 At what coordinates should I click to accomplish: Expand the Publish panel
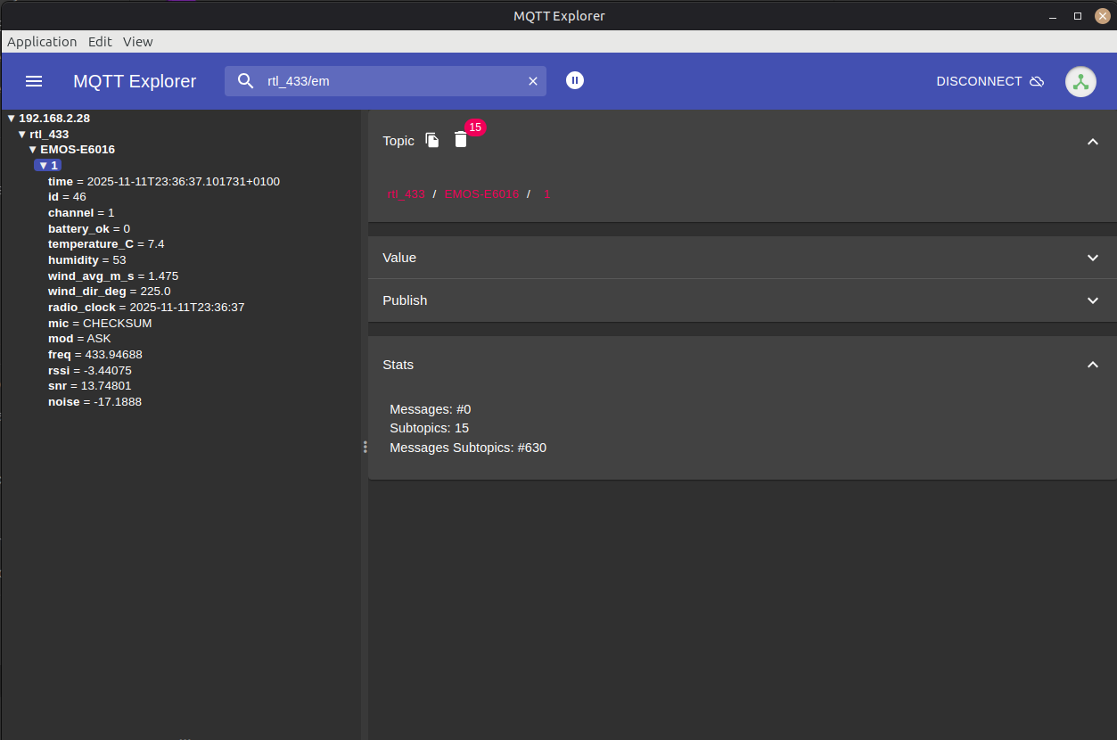pos(1093,300)
